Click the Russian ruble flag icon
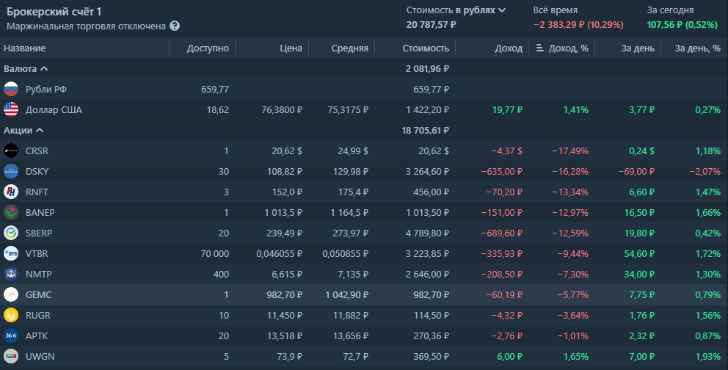Screen dimensions: 728x370 tap(11, 90)
